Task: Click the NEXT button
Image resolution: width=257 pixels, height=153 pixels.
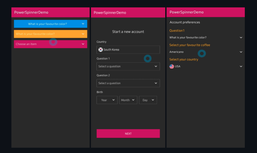Action: 128,133
